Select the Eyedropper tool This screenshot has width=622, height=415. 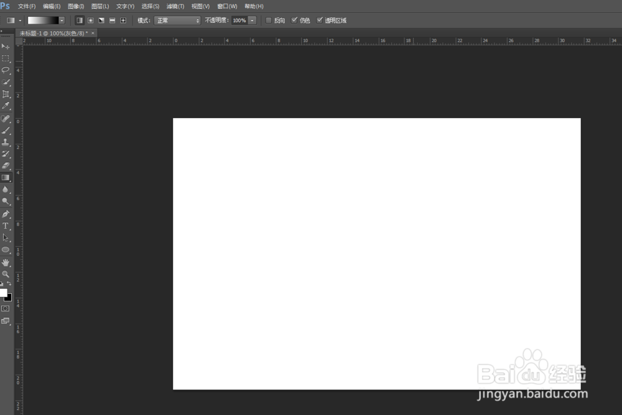click(x=6, y=106)
